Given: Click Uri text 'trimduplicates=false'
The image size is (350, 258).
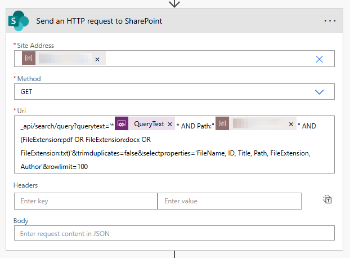Looking at the screenshot, I should point(108,153).
